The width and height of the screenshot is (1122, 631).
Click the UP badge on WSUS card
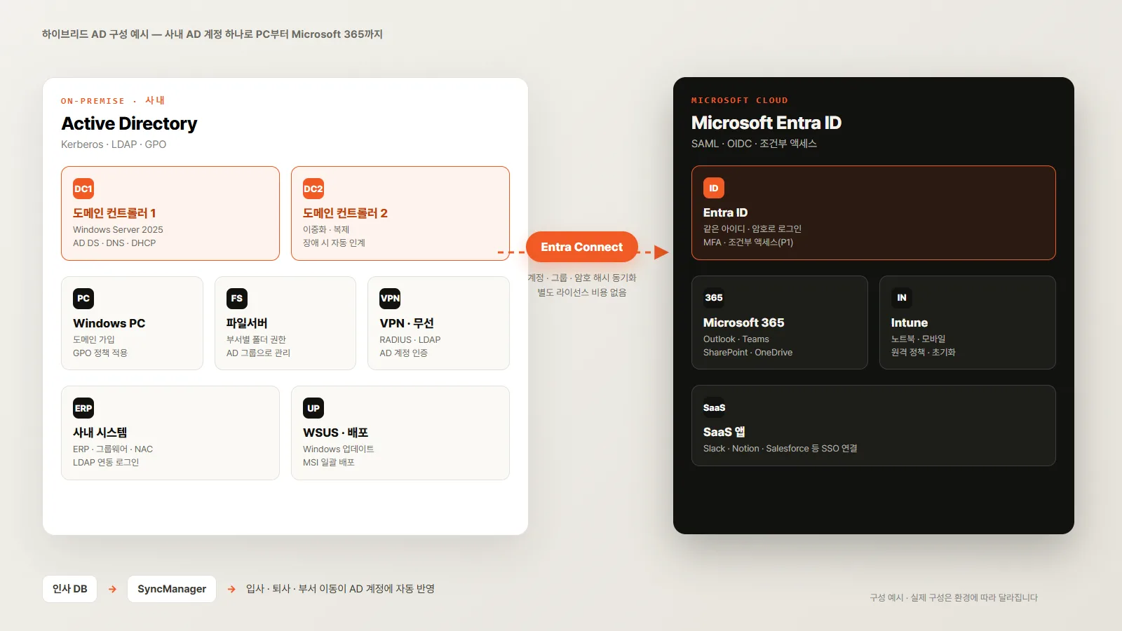(313, 408)
